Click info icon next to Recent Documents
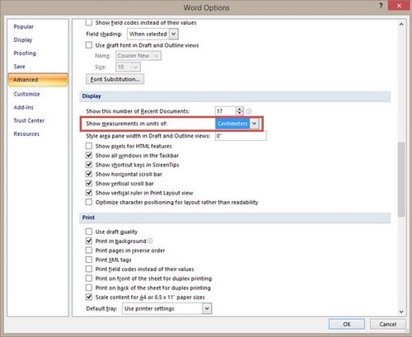This screenshot has width=412, height=337. pos(249,111)
